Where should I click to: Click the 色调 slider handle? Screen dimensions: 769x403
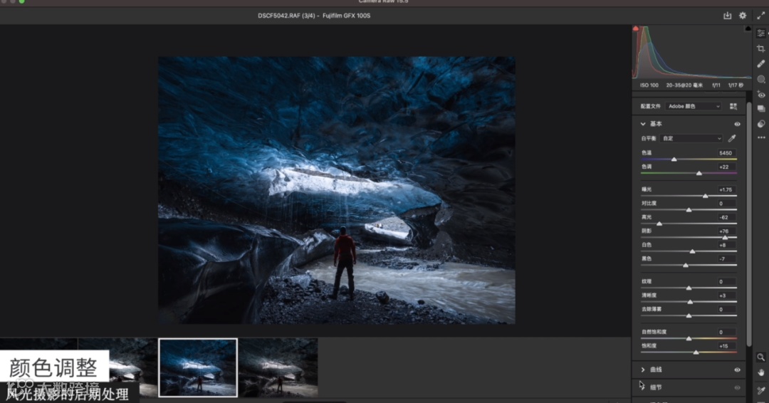(x=699, y=173)
